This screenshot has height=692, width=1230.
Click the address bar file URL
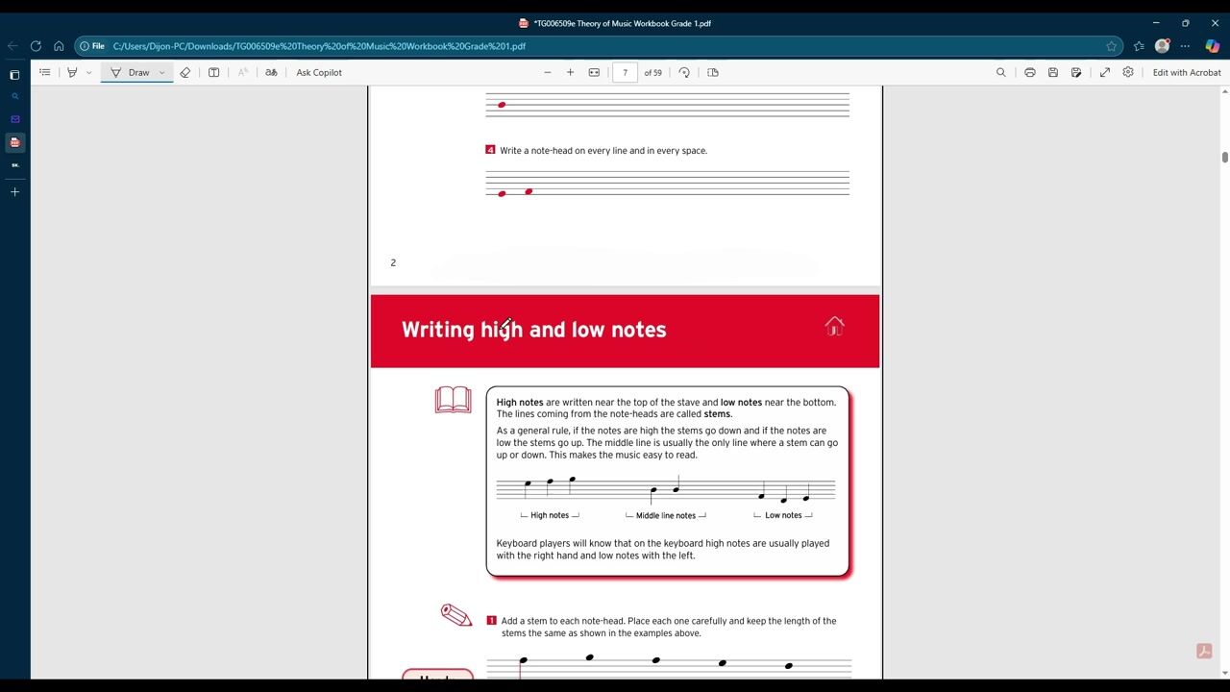pos(319,46)
